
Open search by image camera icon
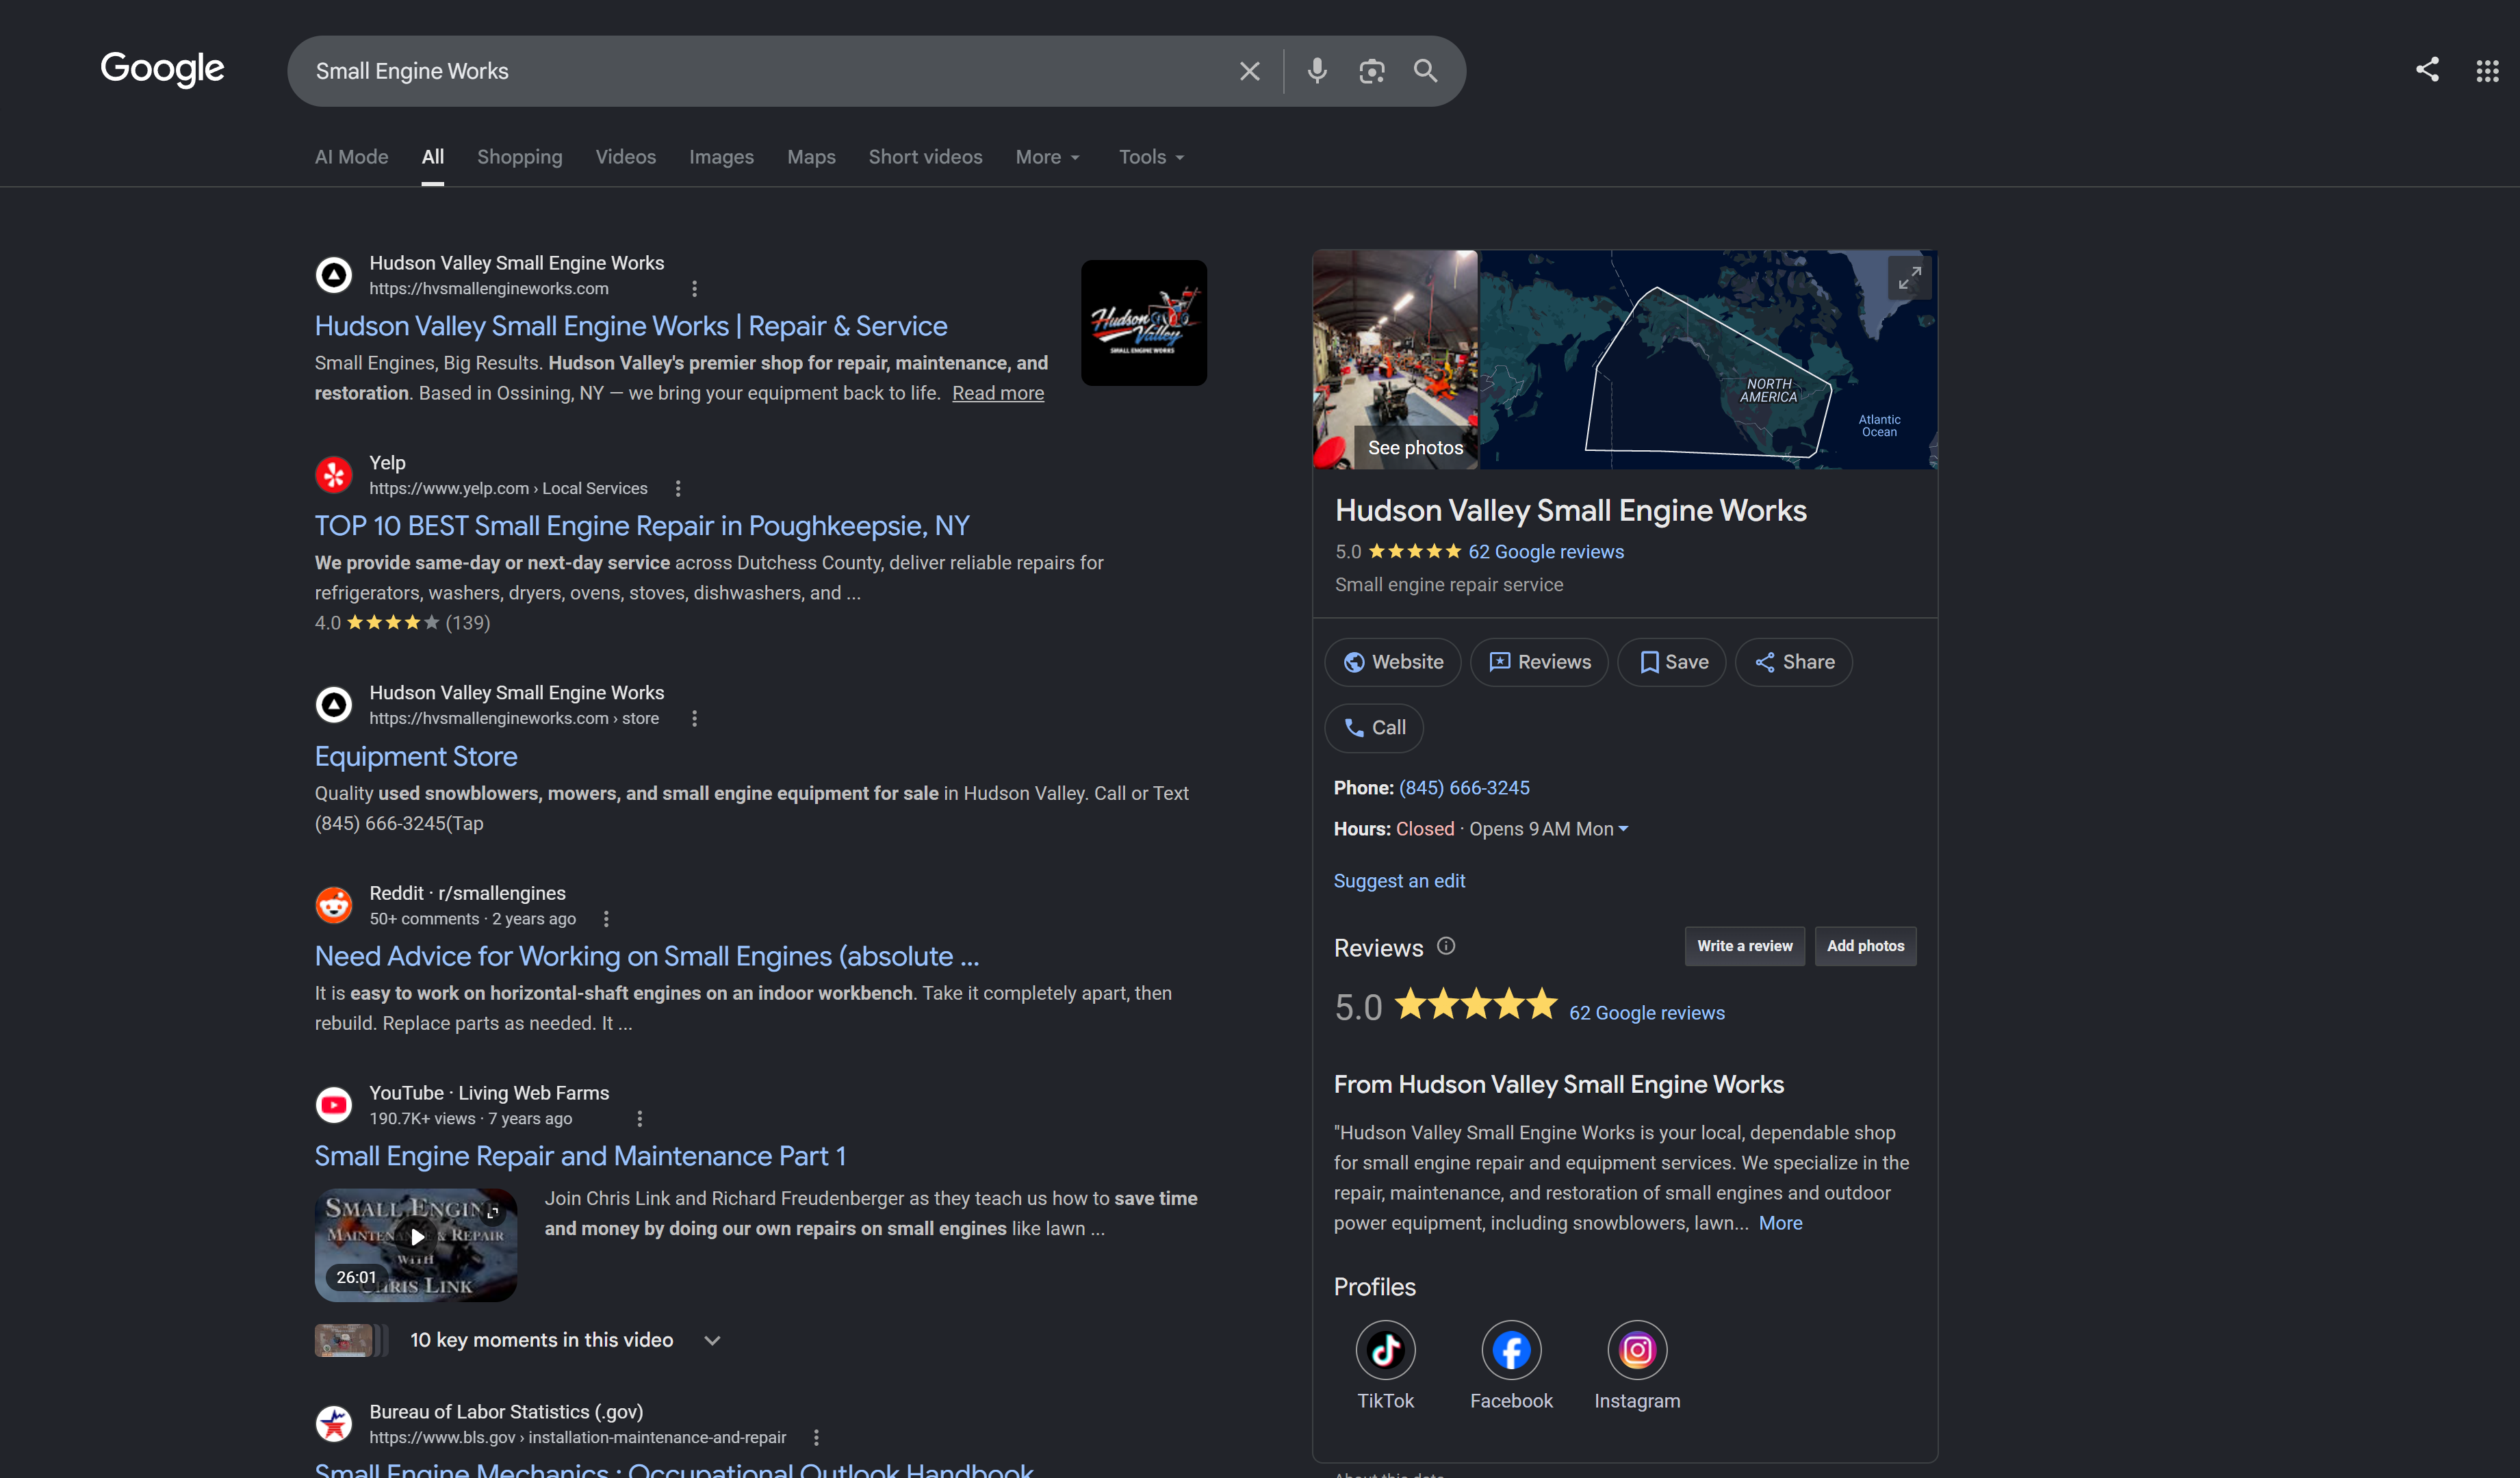tap(1371, 71)
